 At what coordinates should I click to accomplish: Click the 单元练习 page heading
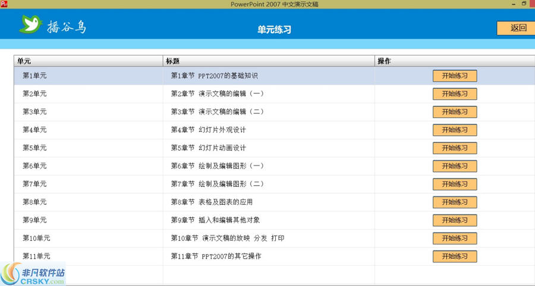point(274,29)
